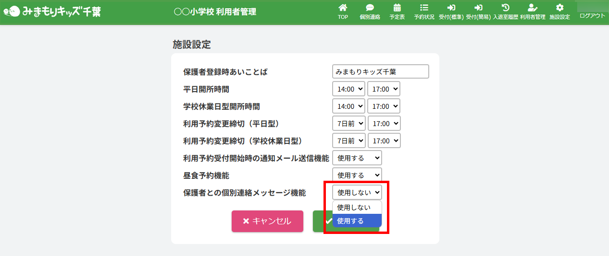Select 使用する in the open dropdown list
609x256 pixels.
(x=357, y=221)
